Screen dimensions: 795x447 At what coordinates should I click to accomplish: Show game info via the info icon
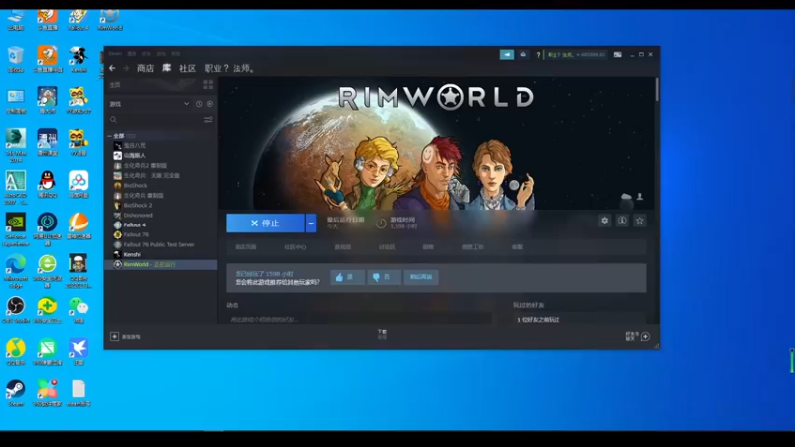tap(622, 221)
